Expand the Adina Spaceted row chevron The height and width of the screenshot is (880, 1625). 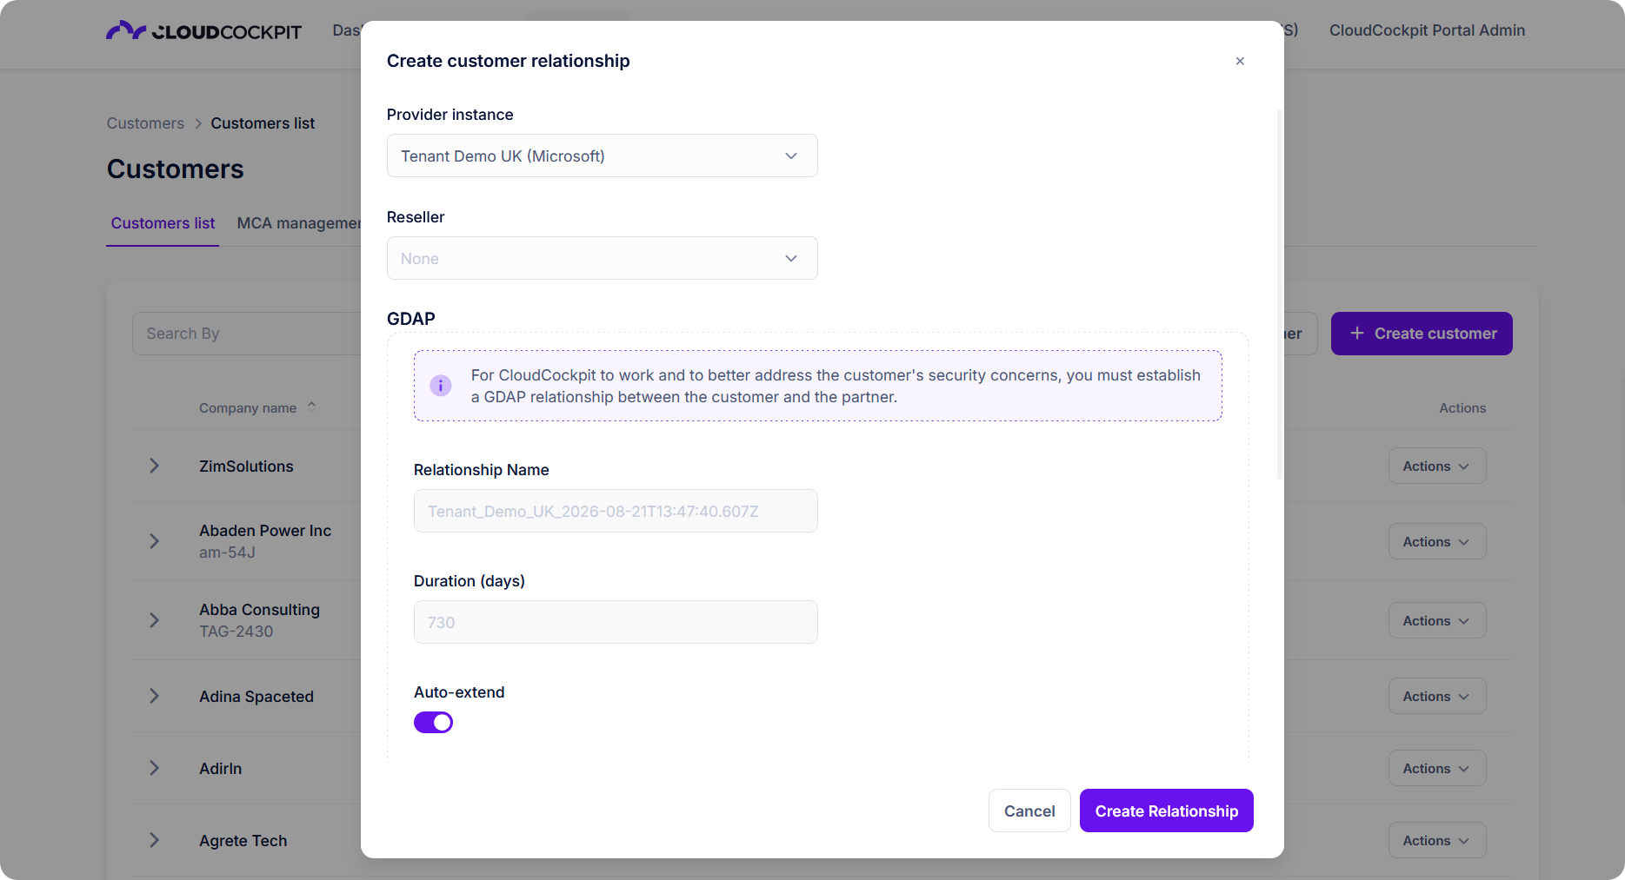click(154, 696)
